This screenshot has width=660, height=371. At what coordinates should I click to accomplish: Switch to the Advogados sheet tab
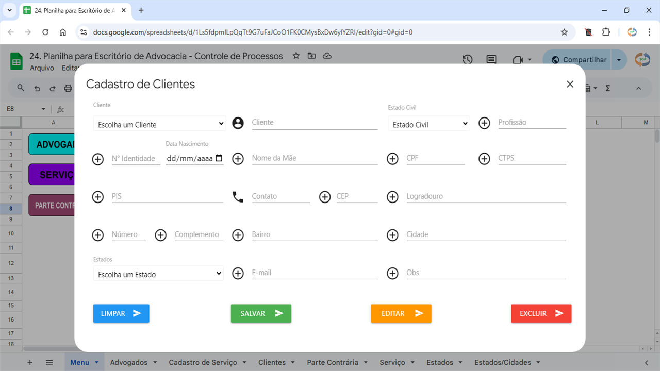pos(129,362)
